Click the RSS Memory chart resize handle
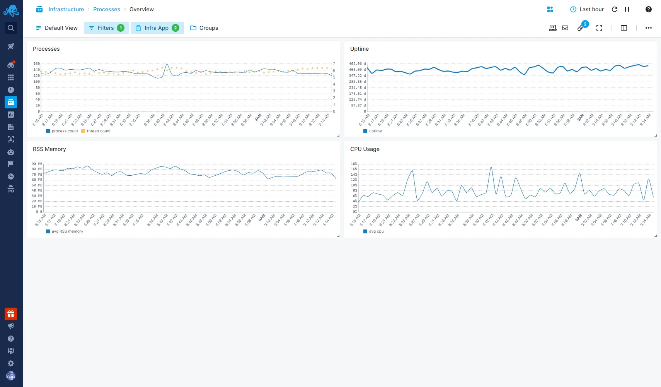Screen dimensions: 661x387 point(338,236)
